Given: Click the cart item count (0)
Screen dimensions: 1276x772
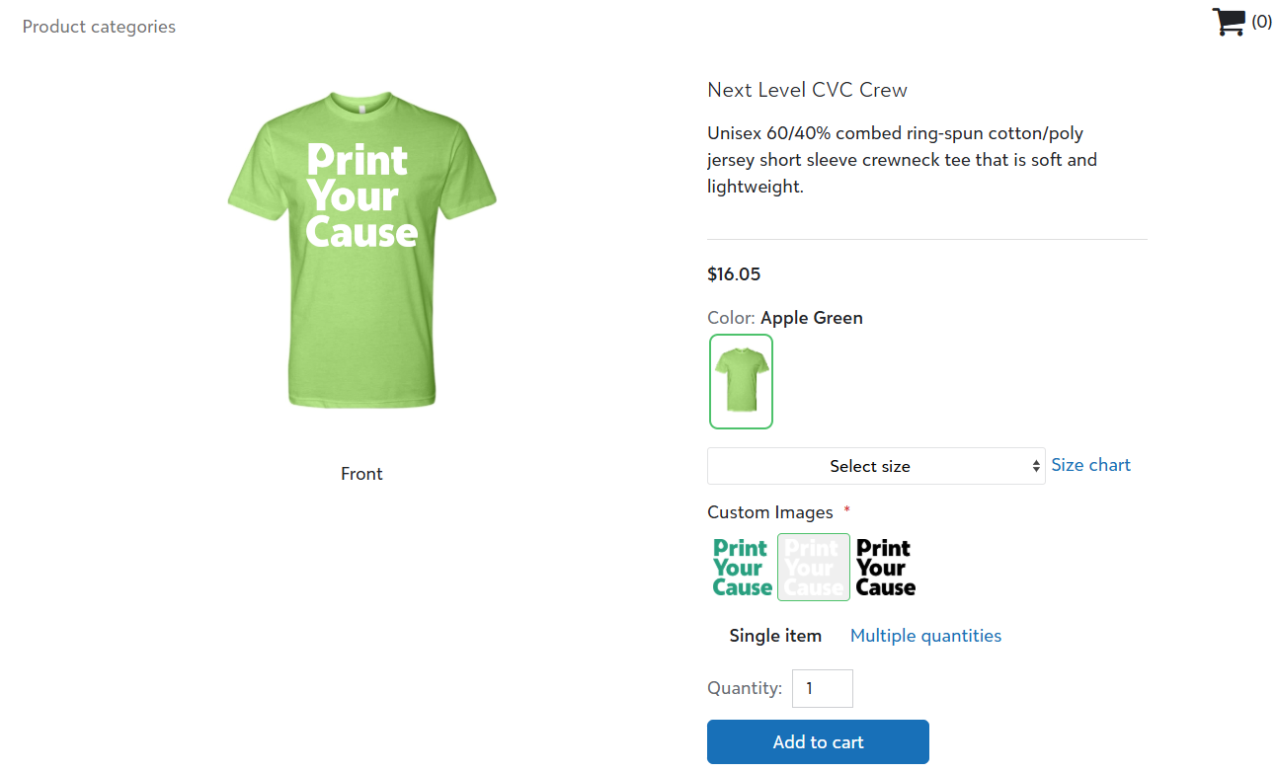Looking at the screenshot, I should (x=1261, y=22).
